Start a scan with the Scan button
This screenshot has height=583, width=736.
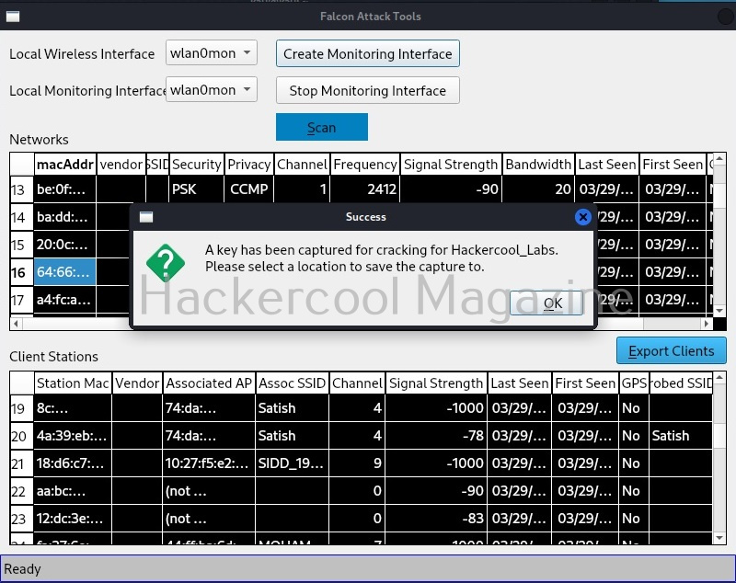pyautogui.click(x=321, y=127)
